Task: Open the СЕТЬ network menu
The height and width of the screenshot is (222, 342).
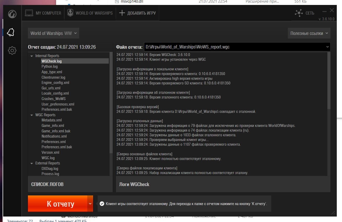Action: click(305, 13)
